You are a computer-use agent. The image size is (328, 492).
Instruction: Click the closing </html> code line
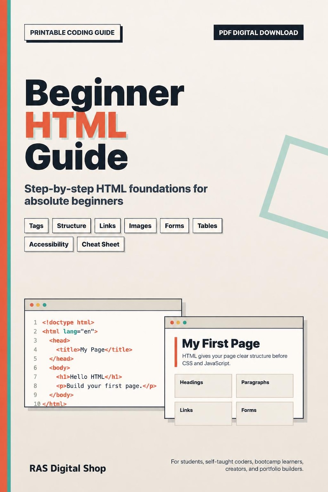54,404
